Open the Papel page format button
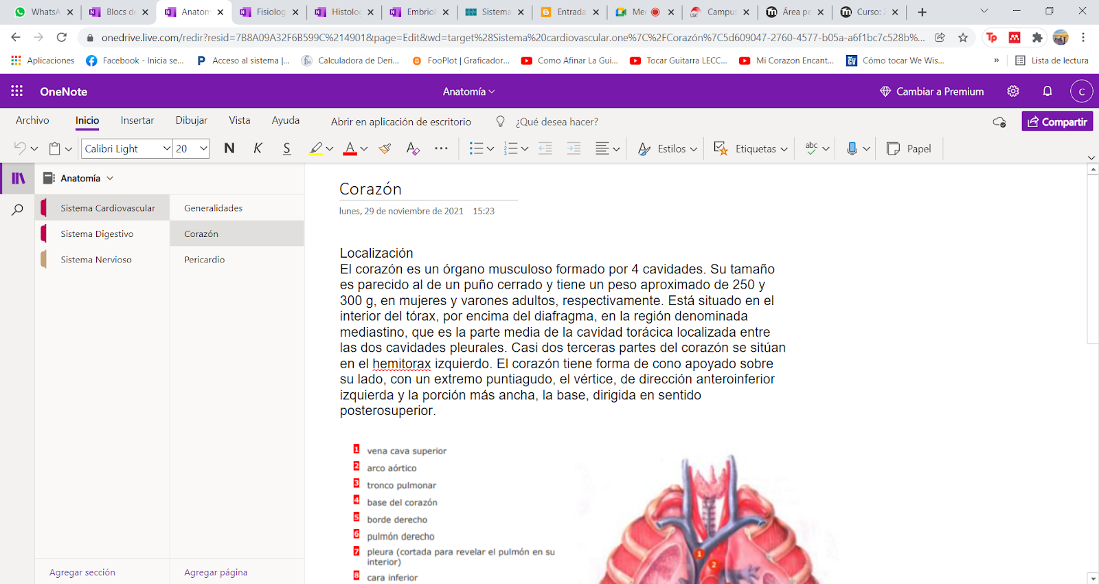 pos(909,148)
